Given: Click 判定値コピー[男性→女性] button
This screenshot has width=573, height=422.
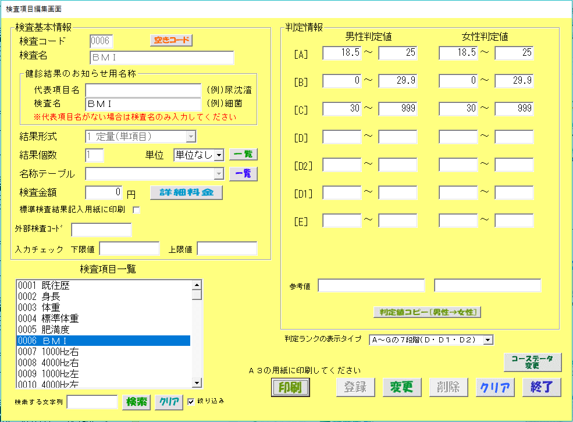Looking at the screenshot, I should pos(428,312).
